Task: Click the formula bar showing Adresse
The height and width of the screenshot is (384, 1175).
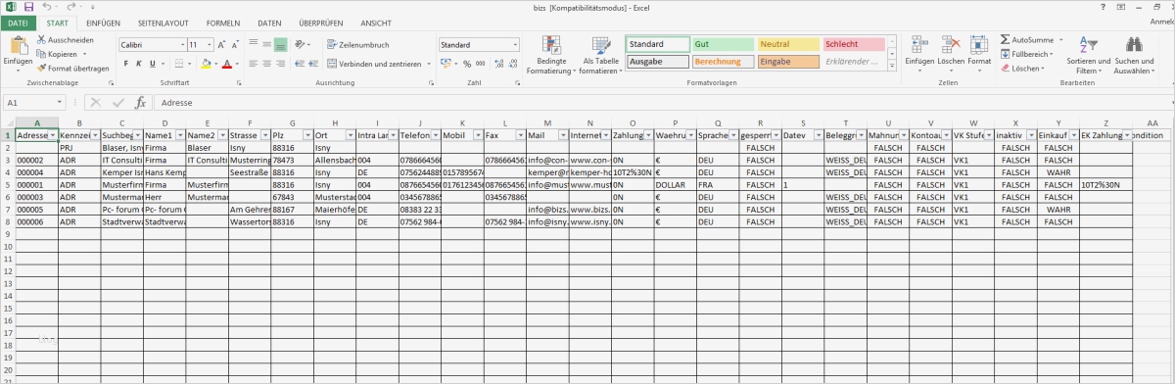Action: pyautogui.click(x=663, y=102)
